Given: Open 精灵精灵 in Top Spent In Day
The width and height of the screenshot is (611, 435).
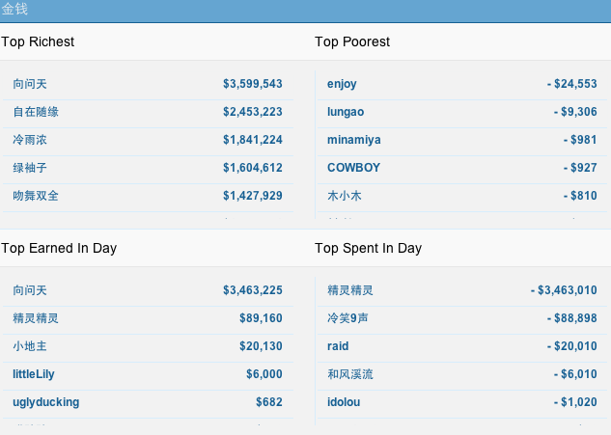Looking at the screenshot, I should [x=350, y=290].
